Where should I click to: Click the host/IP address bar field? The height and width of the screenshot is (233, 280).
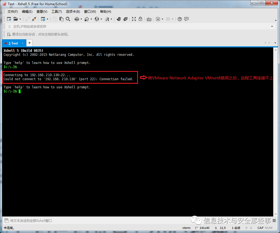point(140,27)
